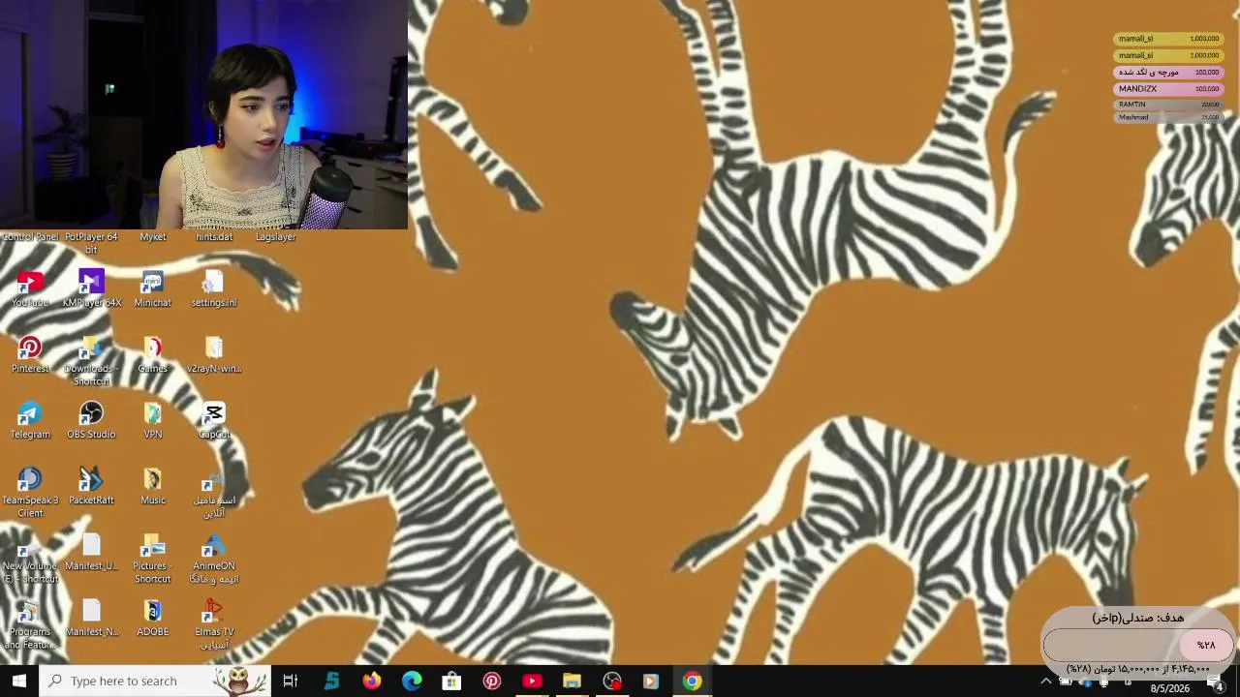Select the VPN folder on desktop

pyautogui.click(x=152, y=421)
